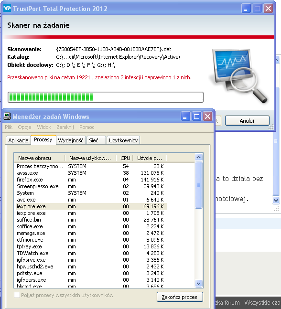The height and width of the screenshot is (309, 281).
Task: Open the Pomoc menu
Action: tap(87, 127)
